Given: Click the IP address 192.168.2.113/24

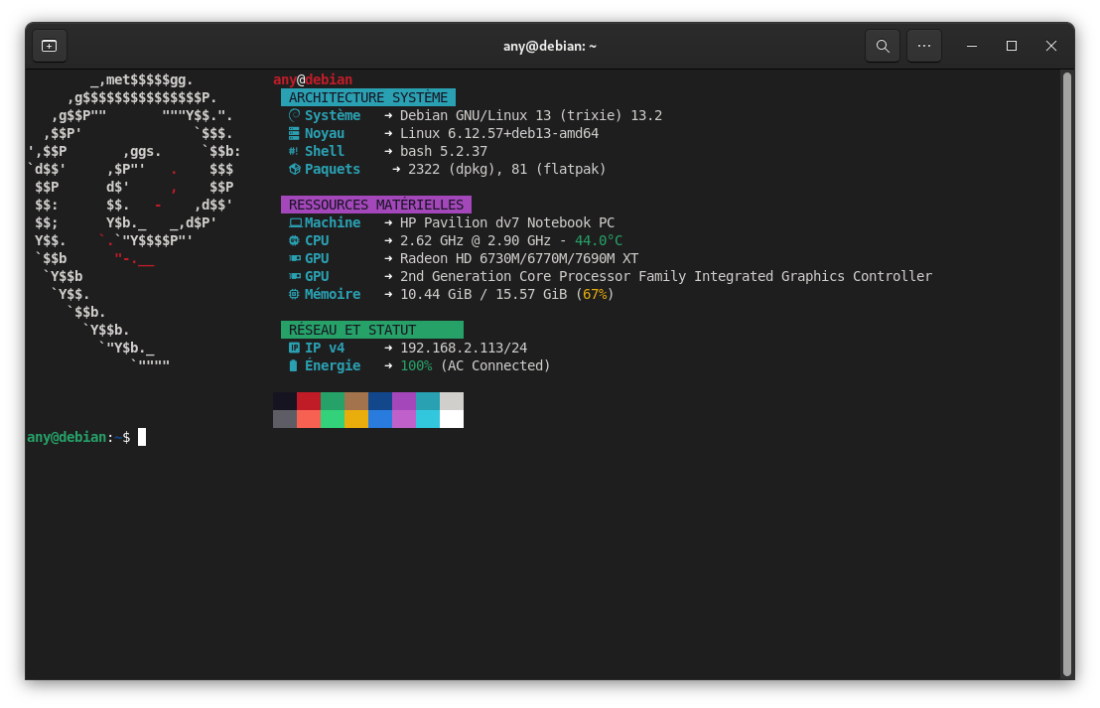Looking at the screenshot, I should (x=464, y=348).
